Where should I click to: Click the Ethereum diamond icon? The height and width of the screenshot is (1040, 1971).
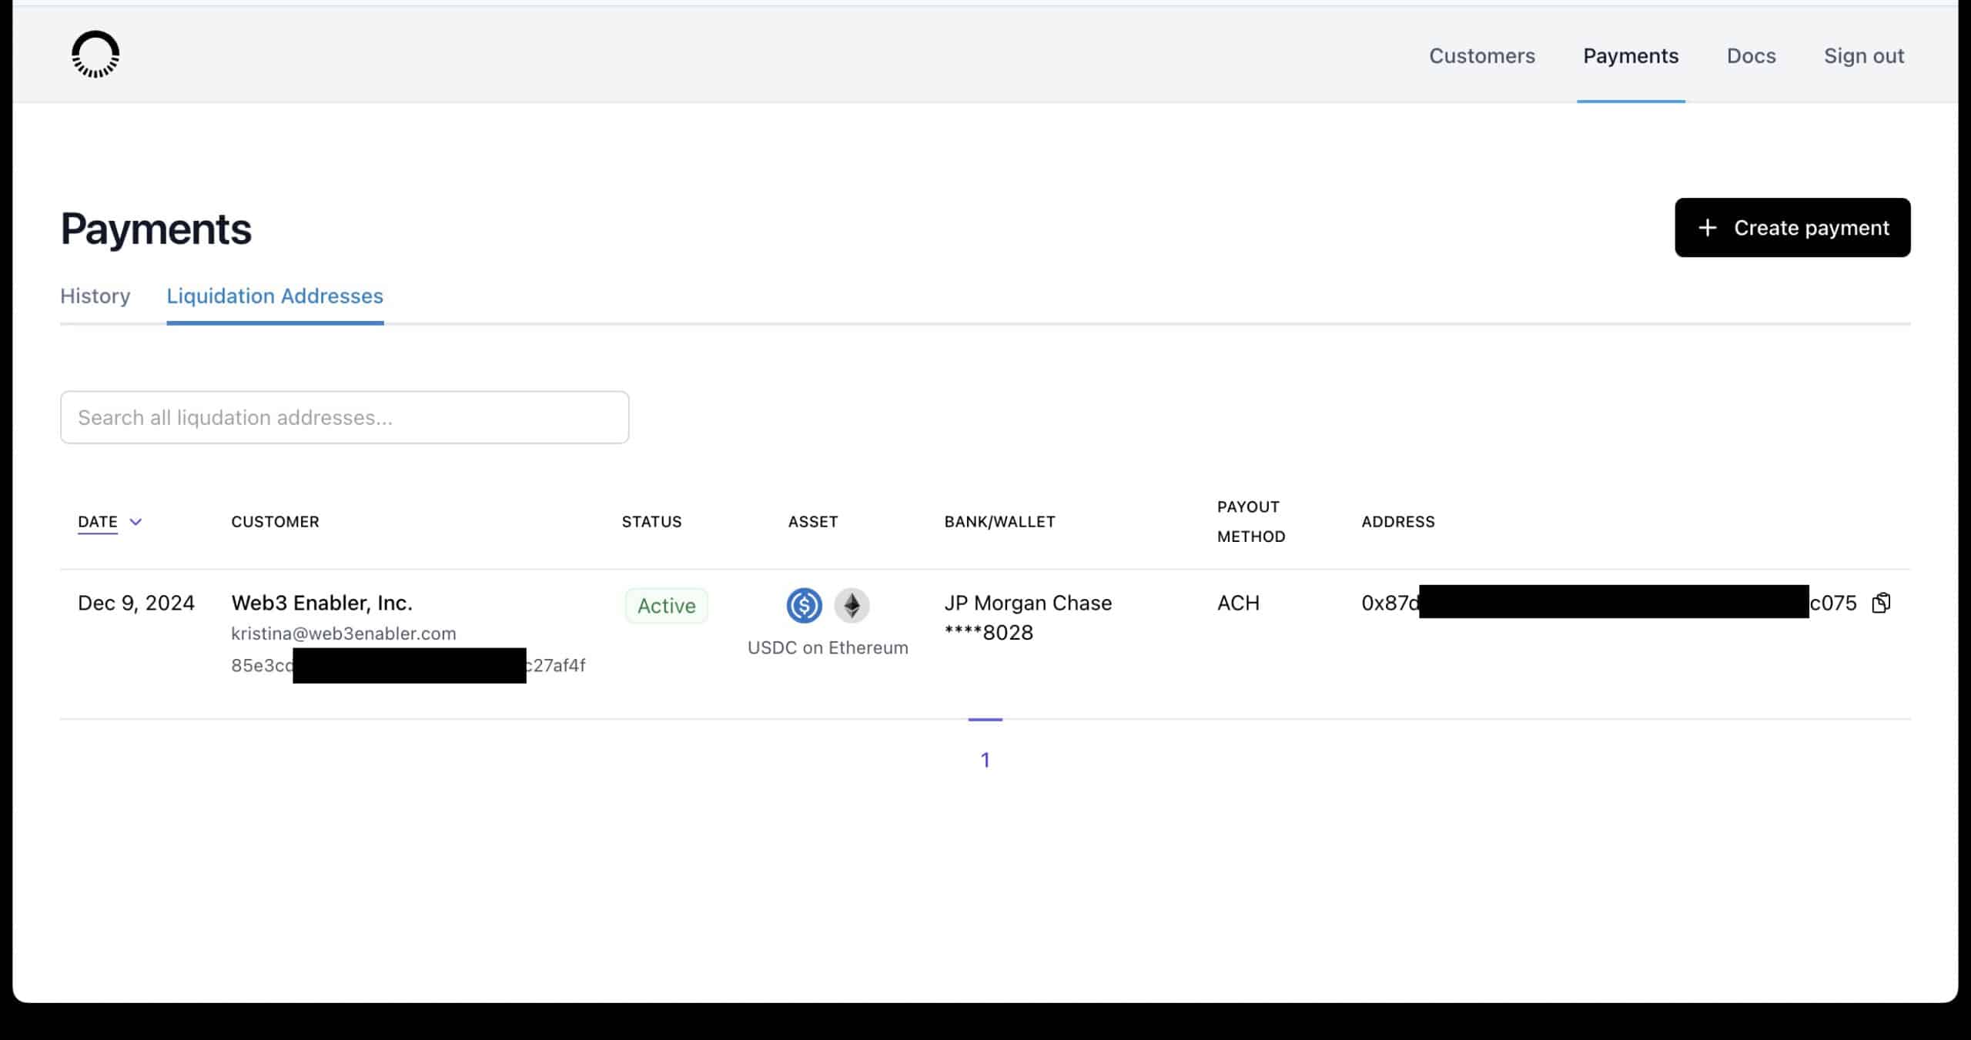click(x=852, y=605)
